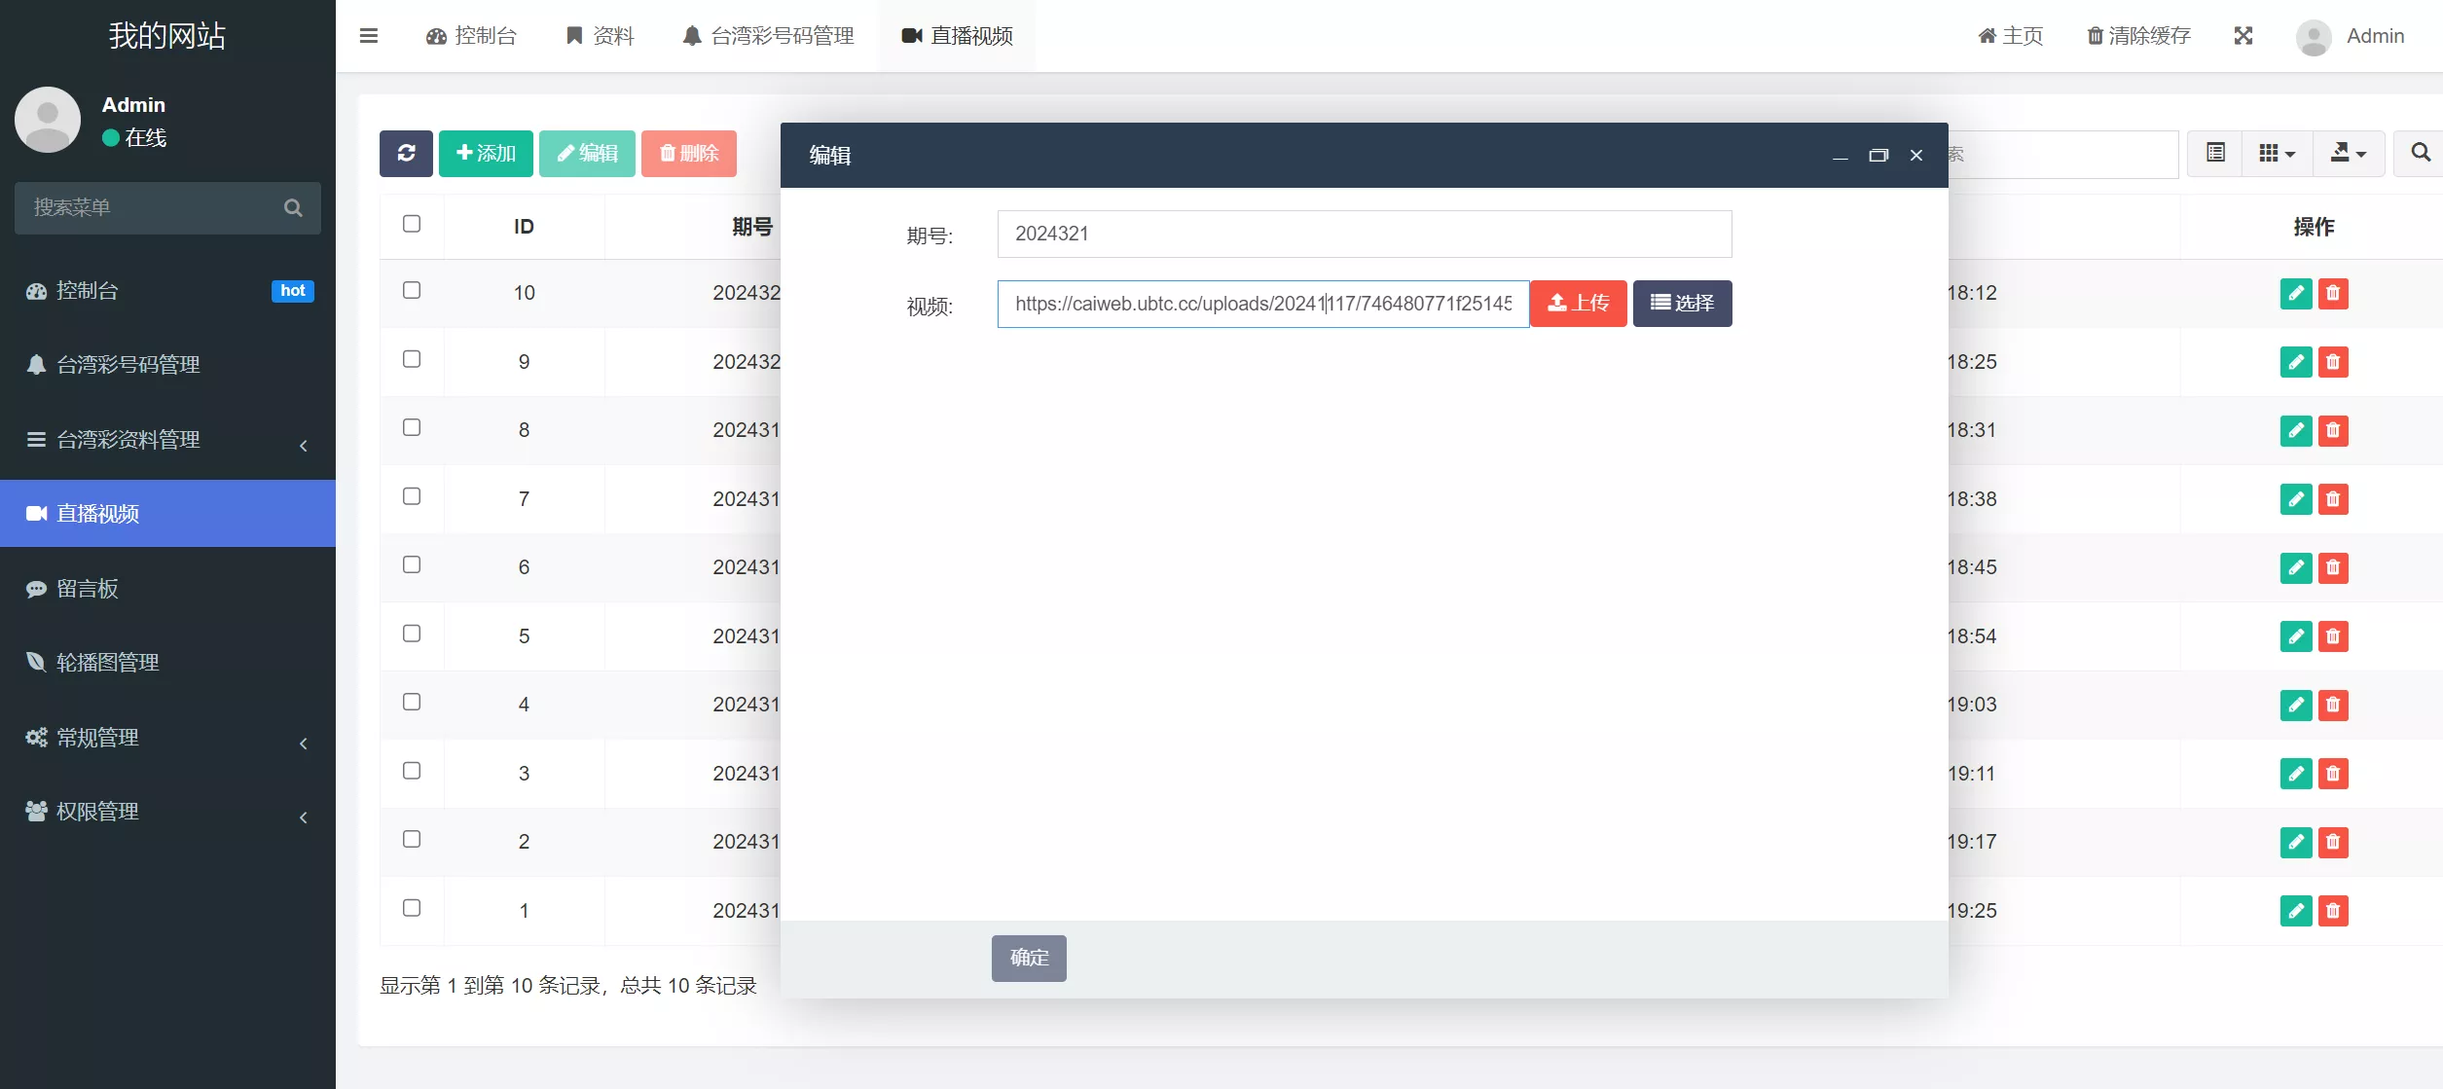The width and height of the screenshot is (2443, 1089).
Task: Delete the ID 1 record with trash icon
Action: pyautogui.click(x=2334, y=911)
